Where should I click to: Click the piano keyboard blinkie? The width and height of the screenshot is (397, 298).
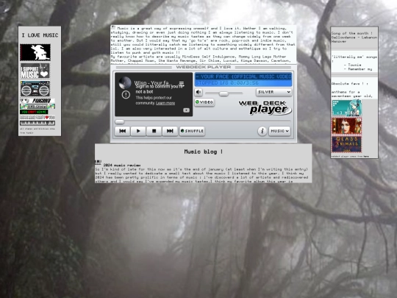(x=37, y=123)
